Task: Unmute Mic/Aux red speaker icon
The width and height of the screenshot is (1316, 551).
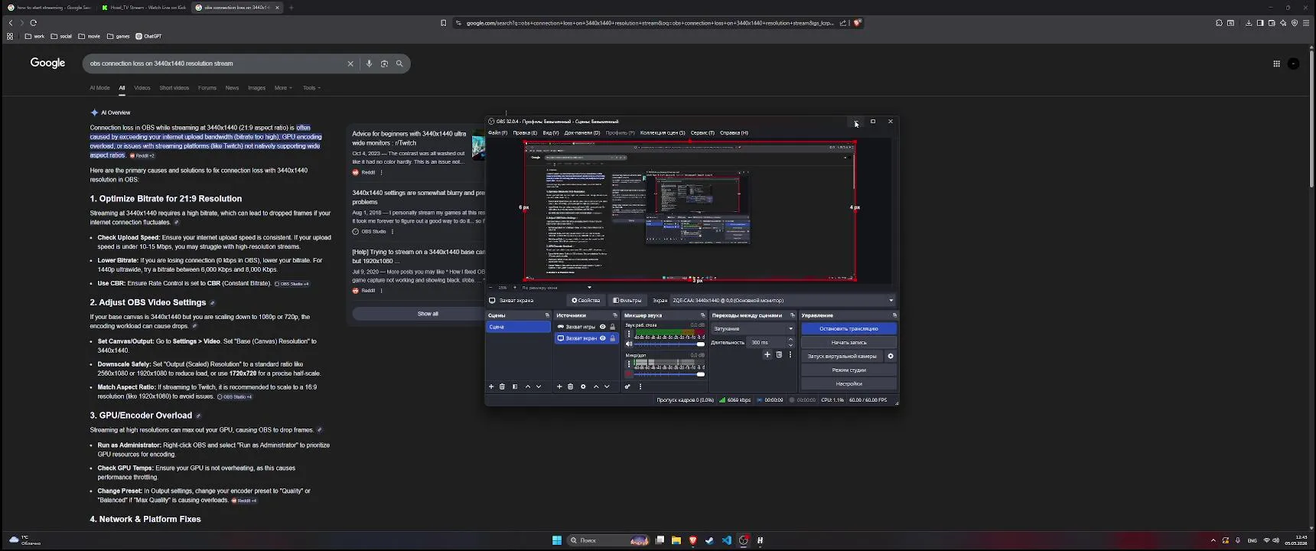Action: point(629,374)
